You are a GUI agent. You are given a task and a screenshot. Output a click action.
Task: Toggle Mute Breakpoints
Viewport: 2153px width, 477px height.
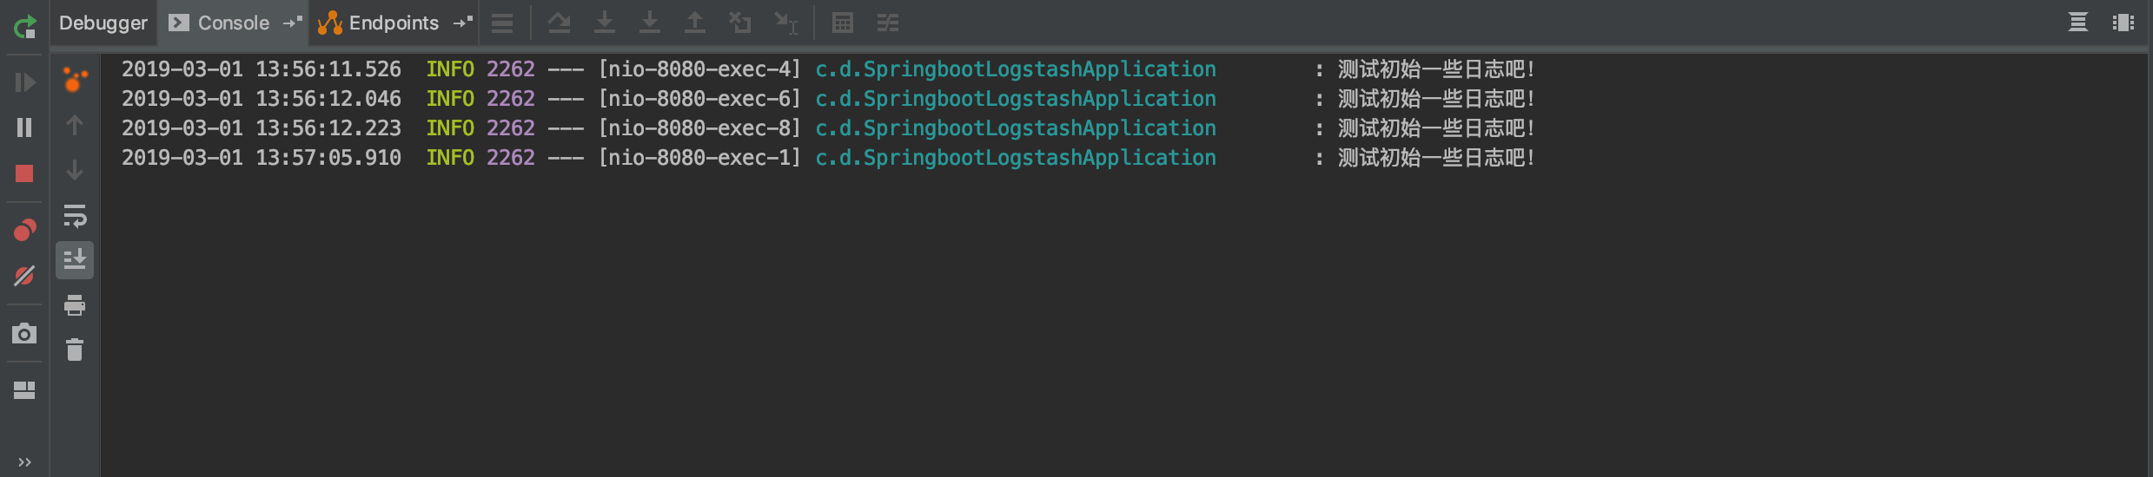pos(24,276)
